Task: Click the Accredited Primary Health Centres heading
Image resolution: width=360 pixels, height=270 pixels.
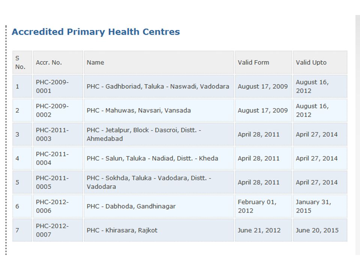Action: click(96, 31)
